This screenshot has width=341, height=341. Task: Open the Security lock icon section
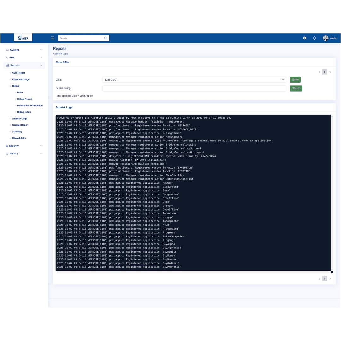coord(7,146)
